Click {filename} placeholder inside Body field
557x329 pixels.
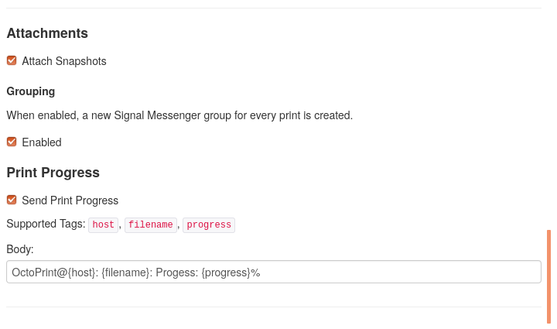tap(125, 272)
